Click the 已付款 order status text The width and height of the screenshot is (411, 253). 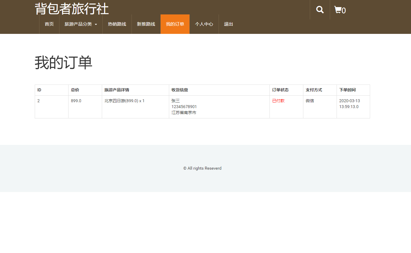(x=278, y=100)
